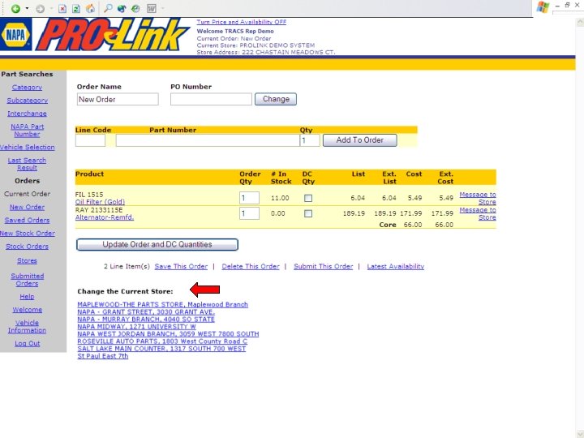This screenshot has height=438, width=584.
Task: Turn Price and Availability OFF
Action: 242,22
